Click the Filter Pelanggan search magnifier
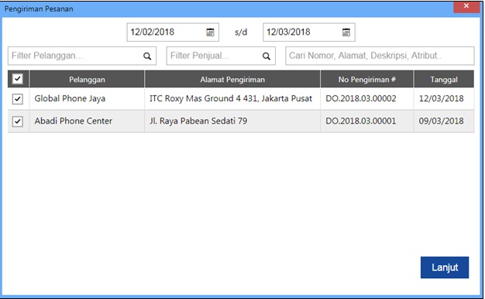 (147, 56)
